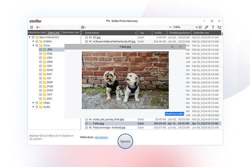Click the back arrow icon
The image size is (250, 167).
coord(38,27)
